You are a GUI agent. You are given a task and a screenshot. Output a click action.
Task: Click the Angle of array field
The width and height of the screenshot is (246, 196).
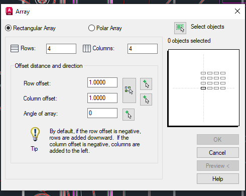[x=102, y=113]
